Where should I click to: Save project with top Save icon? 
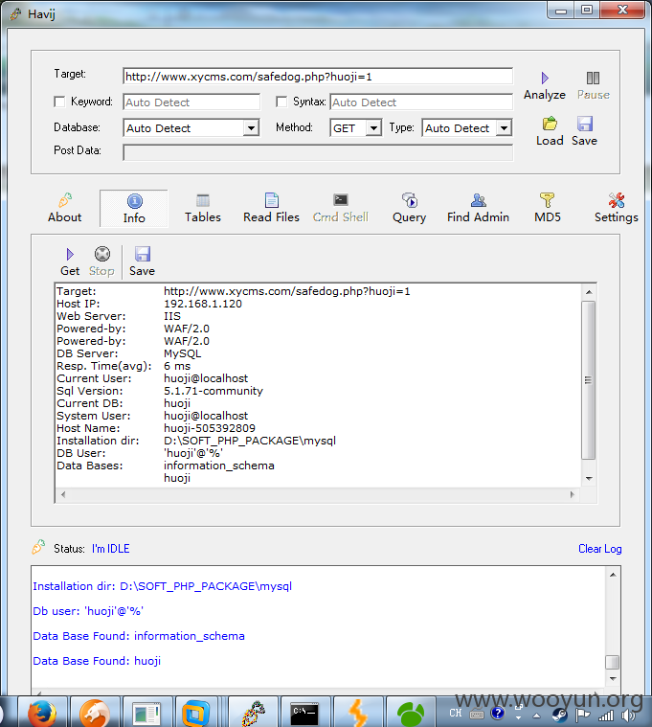[584, 131]
